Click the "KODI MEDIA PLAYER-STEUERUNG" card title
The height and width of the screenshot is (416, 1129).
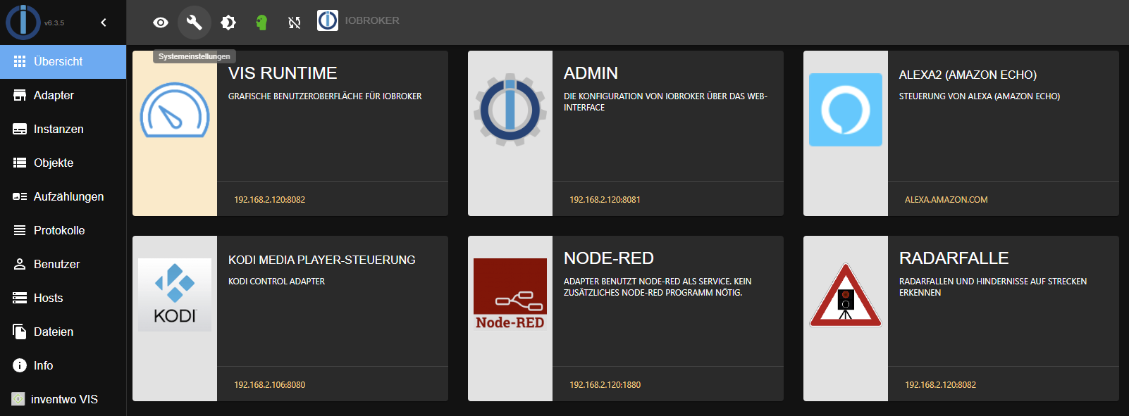pyautogui.click(x=322, y=260)
